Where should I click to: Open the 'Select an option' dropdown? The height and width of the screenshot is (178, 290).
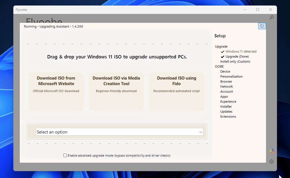119,132
